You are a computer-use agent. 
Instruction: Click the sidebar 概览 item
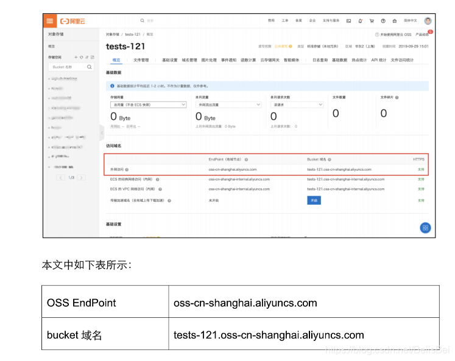51,46
